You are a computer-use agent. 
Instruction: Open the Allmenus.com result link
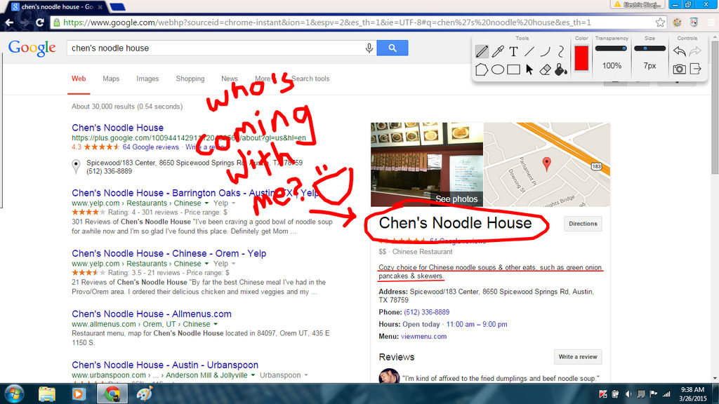coord(152,314)
